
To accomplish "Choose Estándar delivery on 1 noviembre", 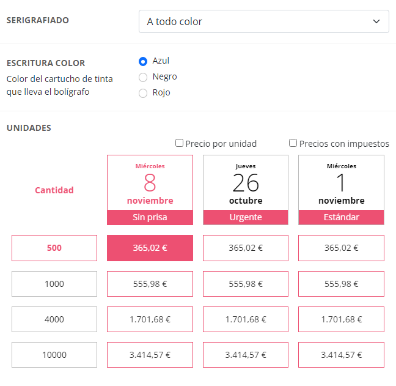I will pyautogui.click(x=341, y=190).
